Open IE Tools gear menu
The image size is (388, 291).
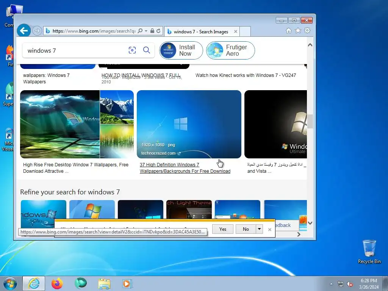pyautogui.click(x=307, y=30)
